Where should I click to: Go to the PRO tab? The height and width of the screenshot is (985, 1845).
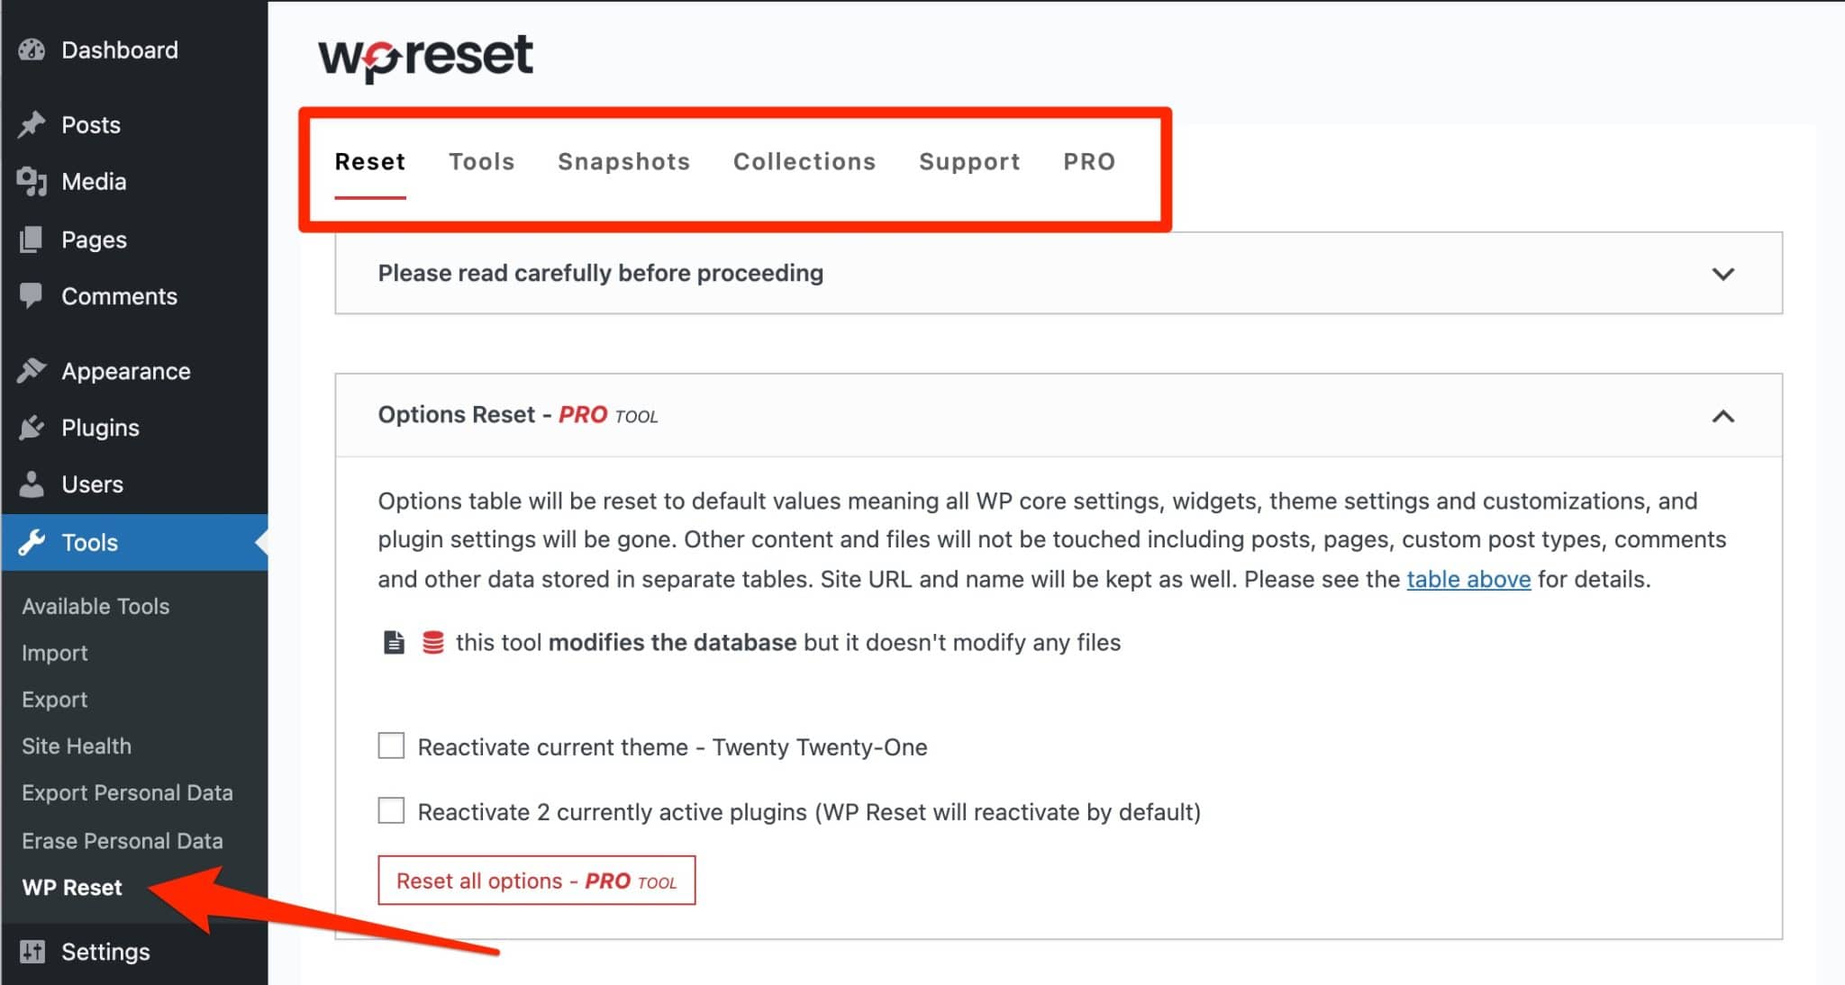(1089, 161)
